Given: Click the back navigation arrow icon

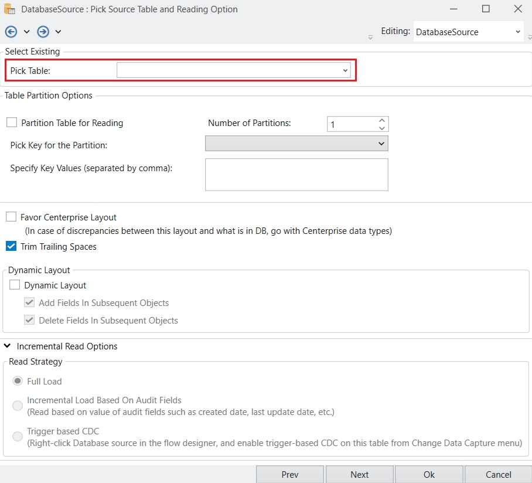Looking at the screenshot, I should pos(11,32).
